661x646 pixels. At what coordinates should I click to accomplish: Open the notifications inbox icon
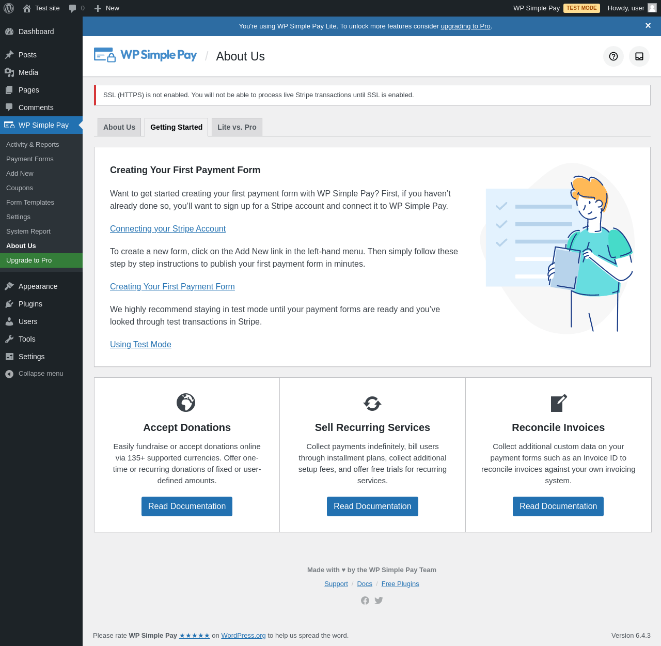click(x=639, y=56)
